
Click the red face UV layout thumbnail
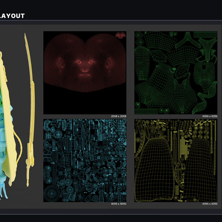tap(85, 73)
